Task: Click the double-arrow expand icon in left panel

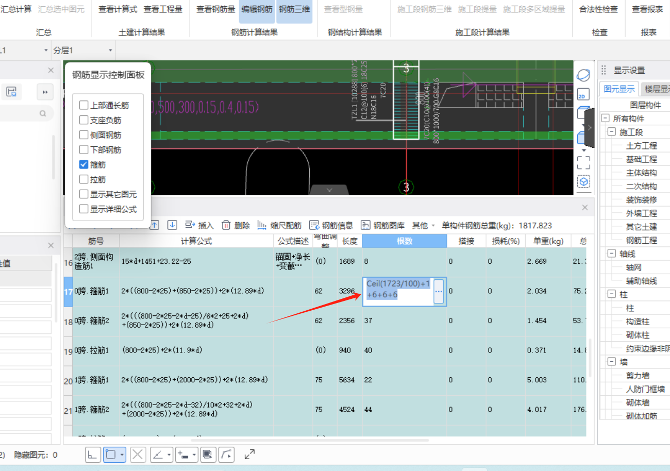Action: (45, 92)
